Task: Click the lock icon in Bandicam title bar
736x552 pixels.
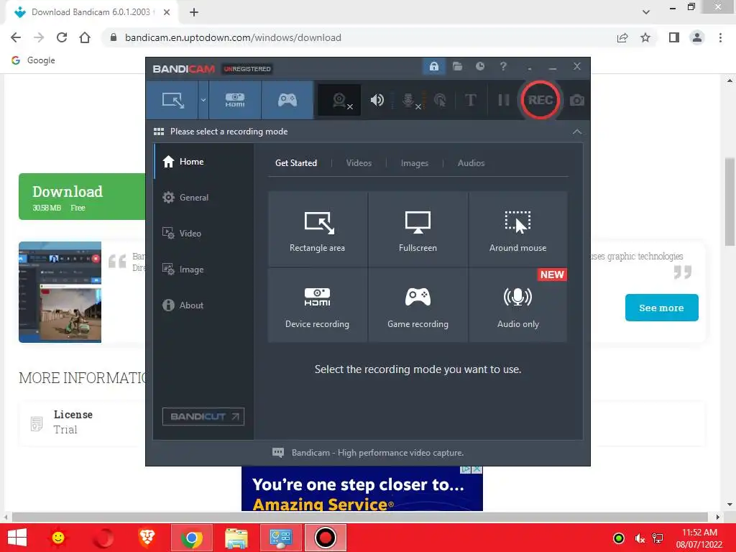Action: click(433, 66)
